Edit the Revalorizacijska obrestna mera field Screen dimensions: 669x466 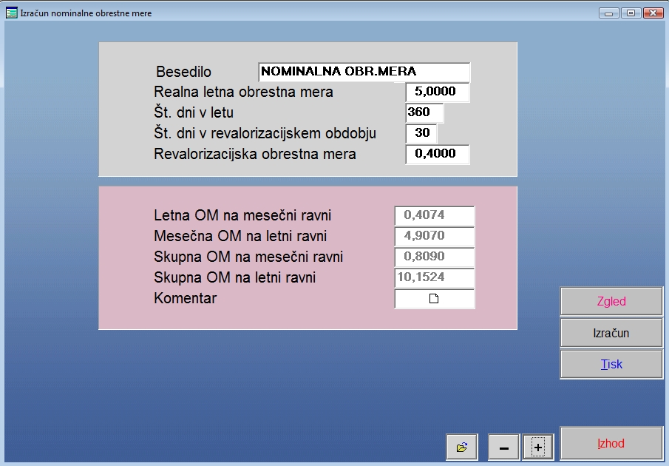point(437,155)
